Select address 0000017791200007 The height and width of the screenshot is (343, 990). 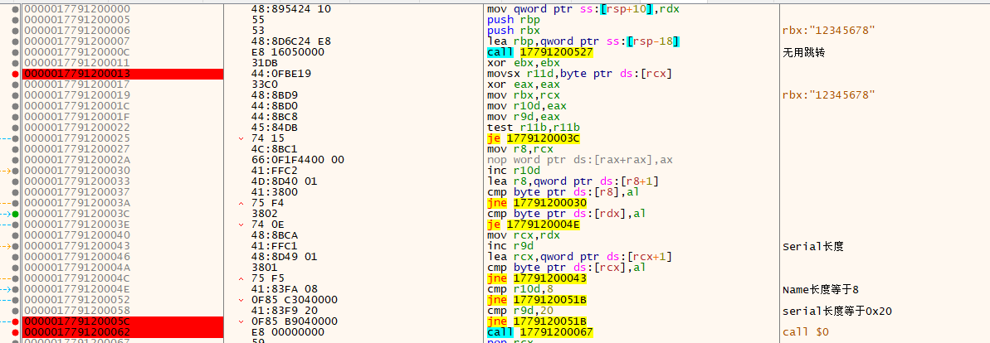click(77, 41)
